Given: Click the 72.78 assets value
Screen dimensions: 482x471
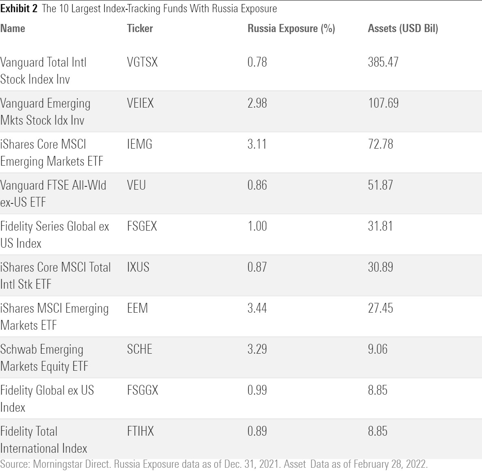Looking at the screenshot, I should click(x=380, y=144).
